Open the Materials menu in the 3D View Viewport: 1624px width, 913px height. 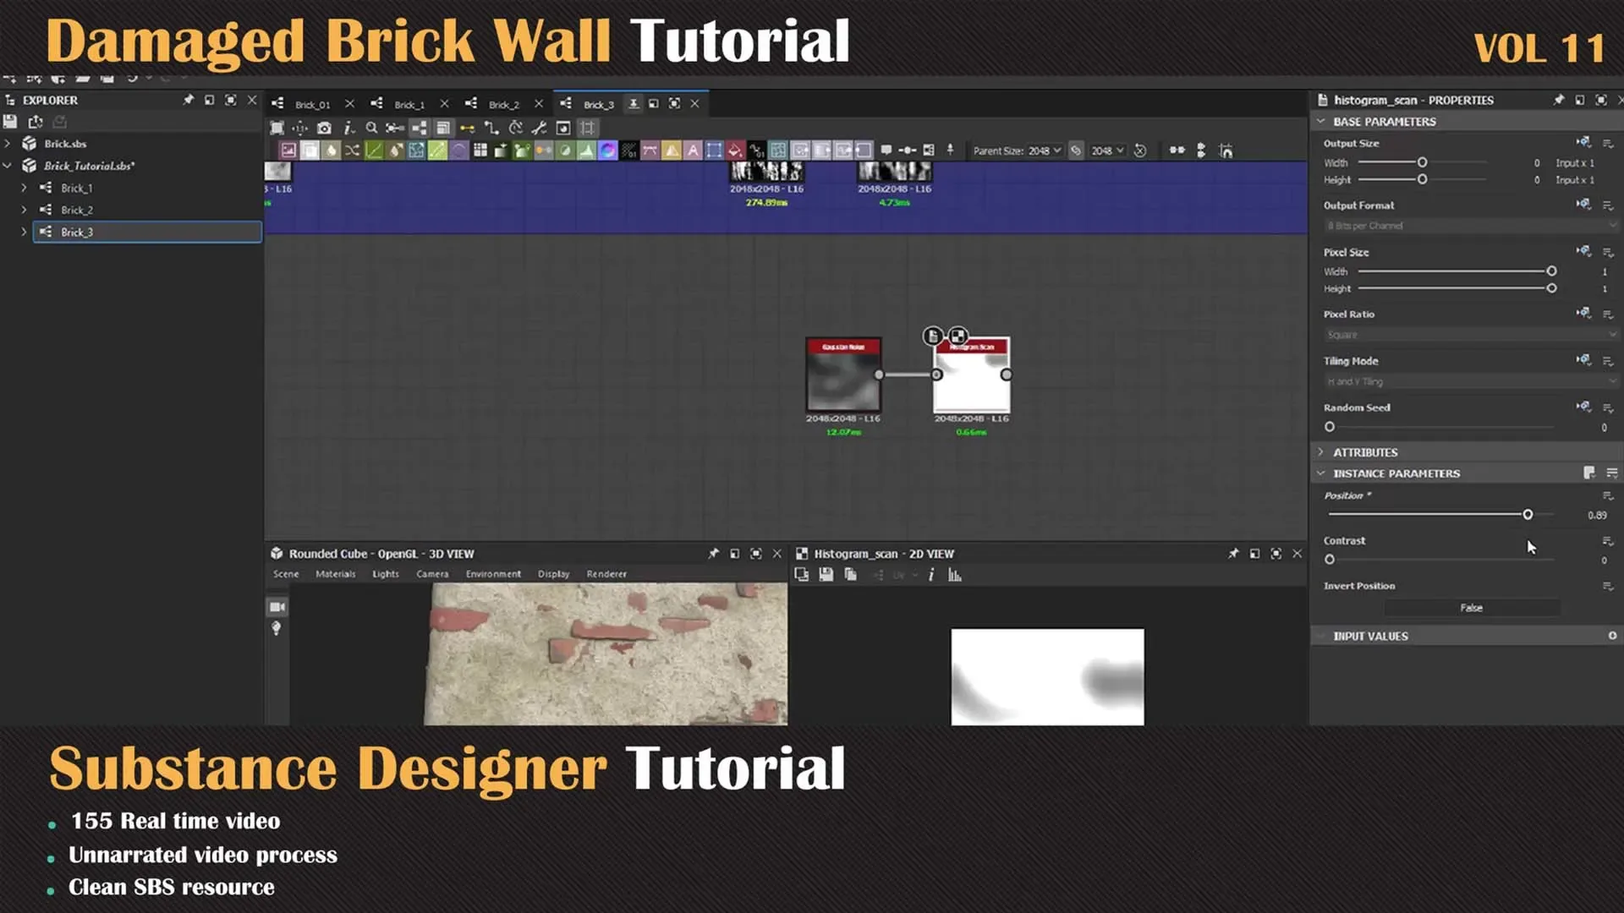point(335,574)
